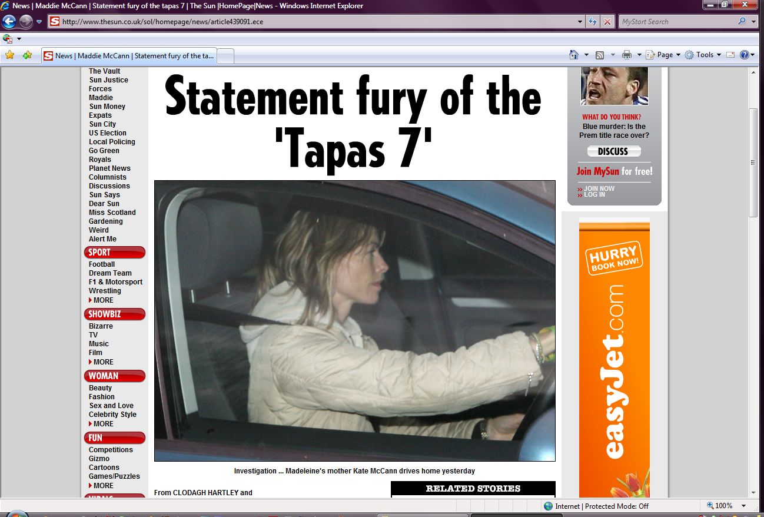The image size is (764, 517).
Task: Open the Favorites Center star icon
Action: coord(9,55)
